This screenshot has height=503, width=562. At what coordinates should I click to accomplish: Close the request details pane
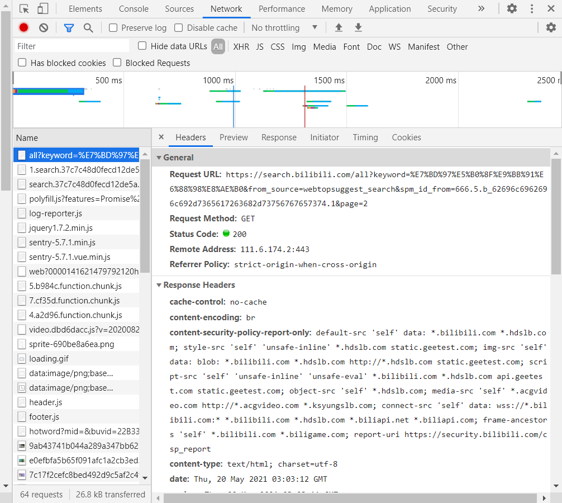pyautogui.click(x=161, y=137)
